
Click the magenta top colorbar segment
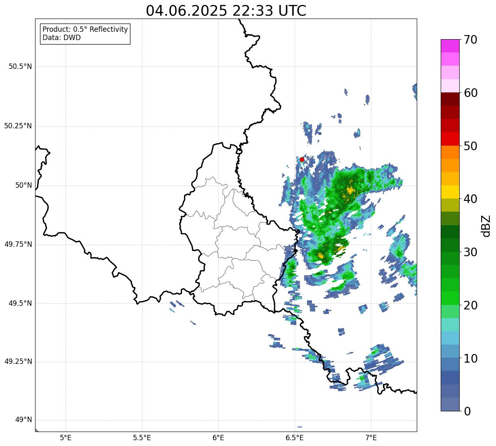(450, 46)
